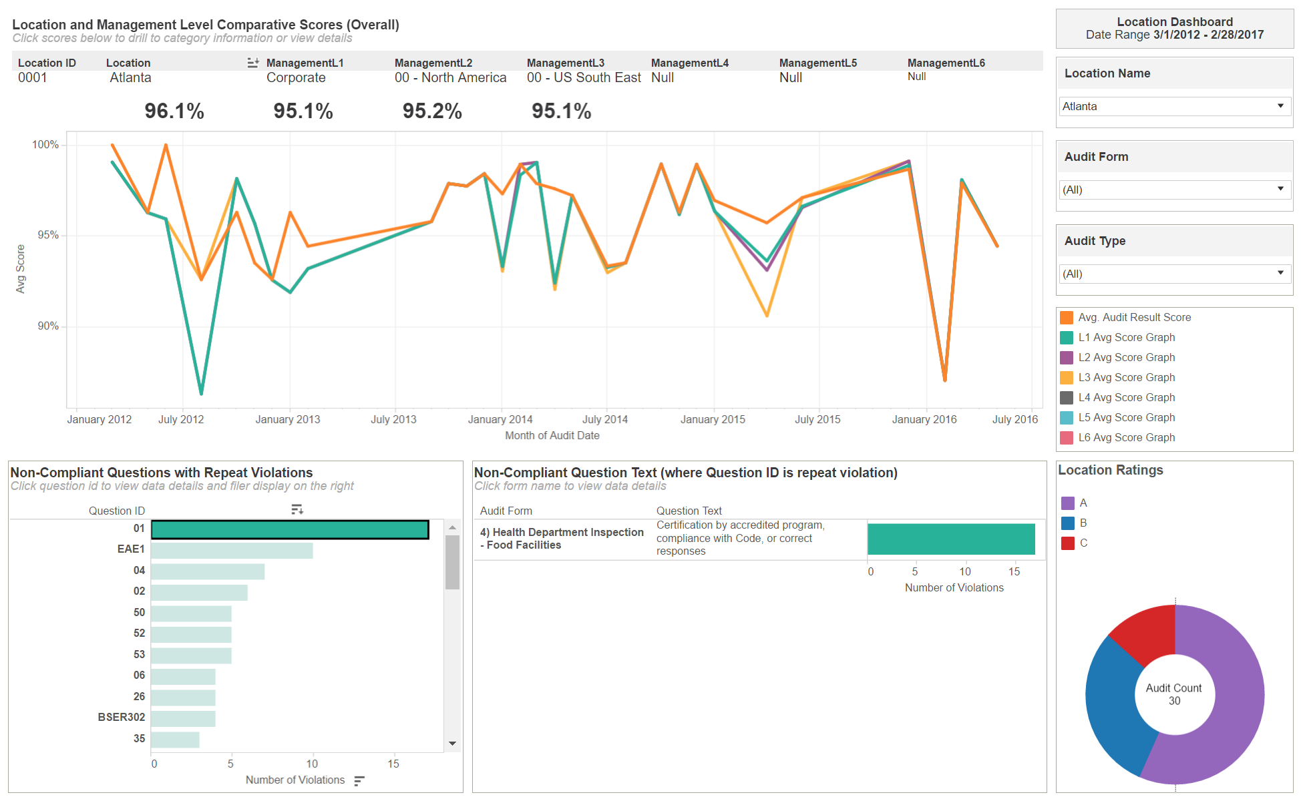Viewport: 1301px width, 799px height.
Task: Highlight L3 Avg Score Graph legend item
Action: 1126,378
